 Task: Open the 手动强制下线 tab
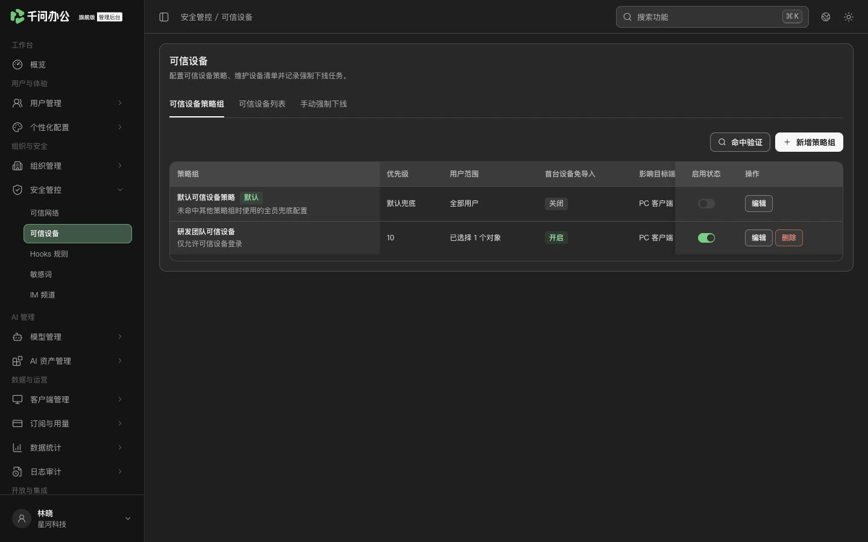(324, 104)
